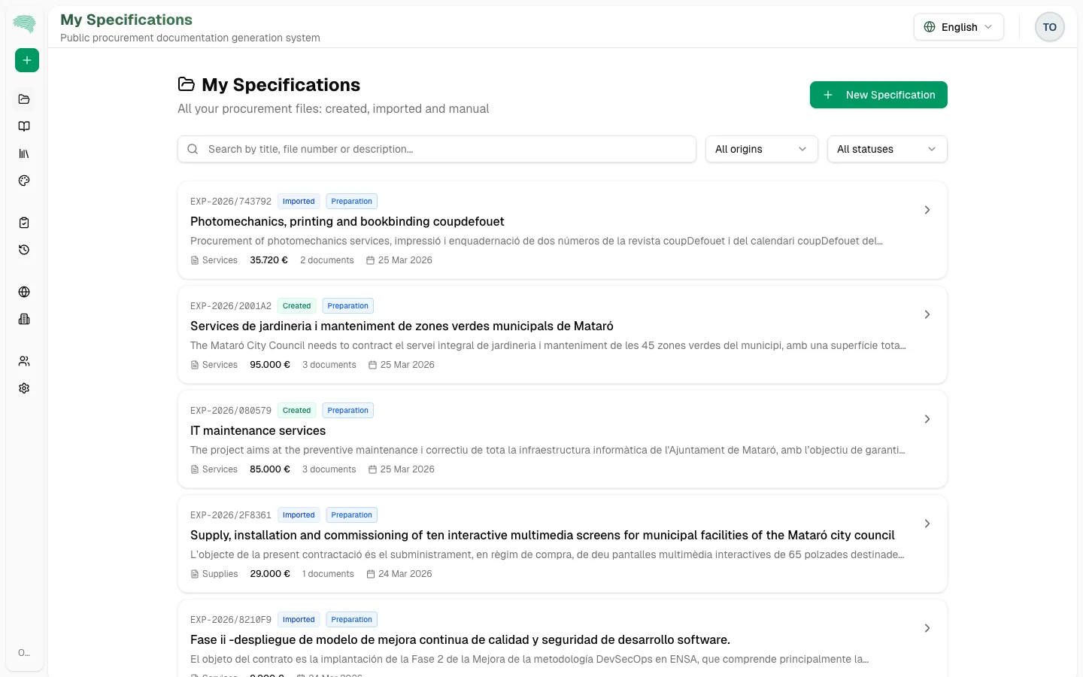Open the folder icon in sidebar
This screenshot has width=1083, height=677.
tap(24, 99)
